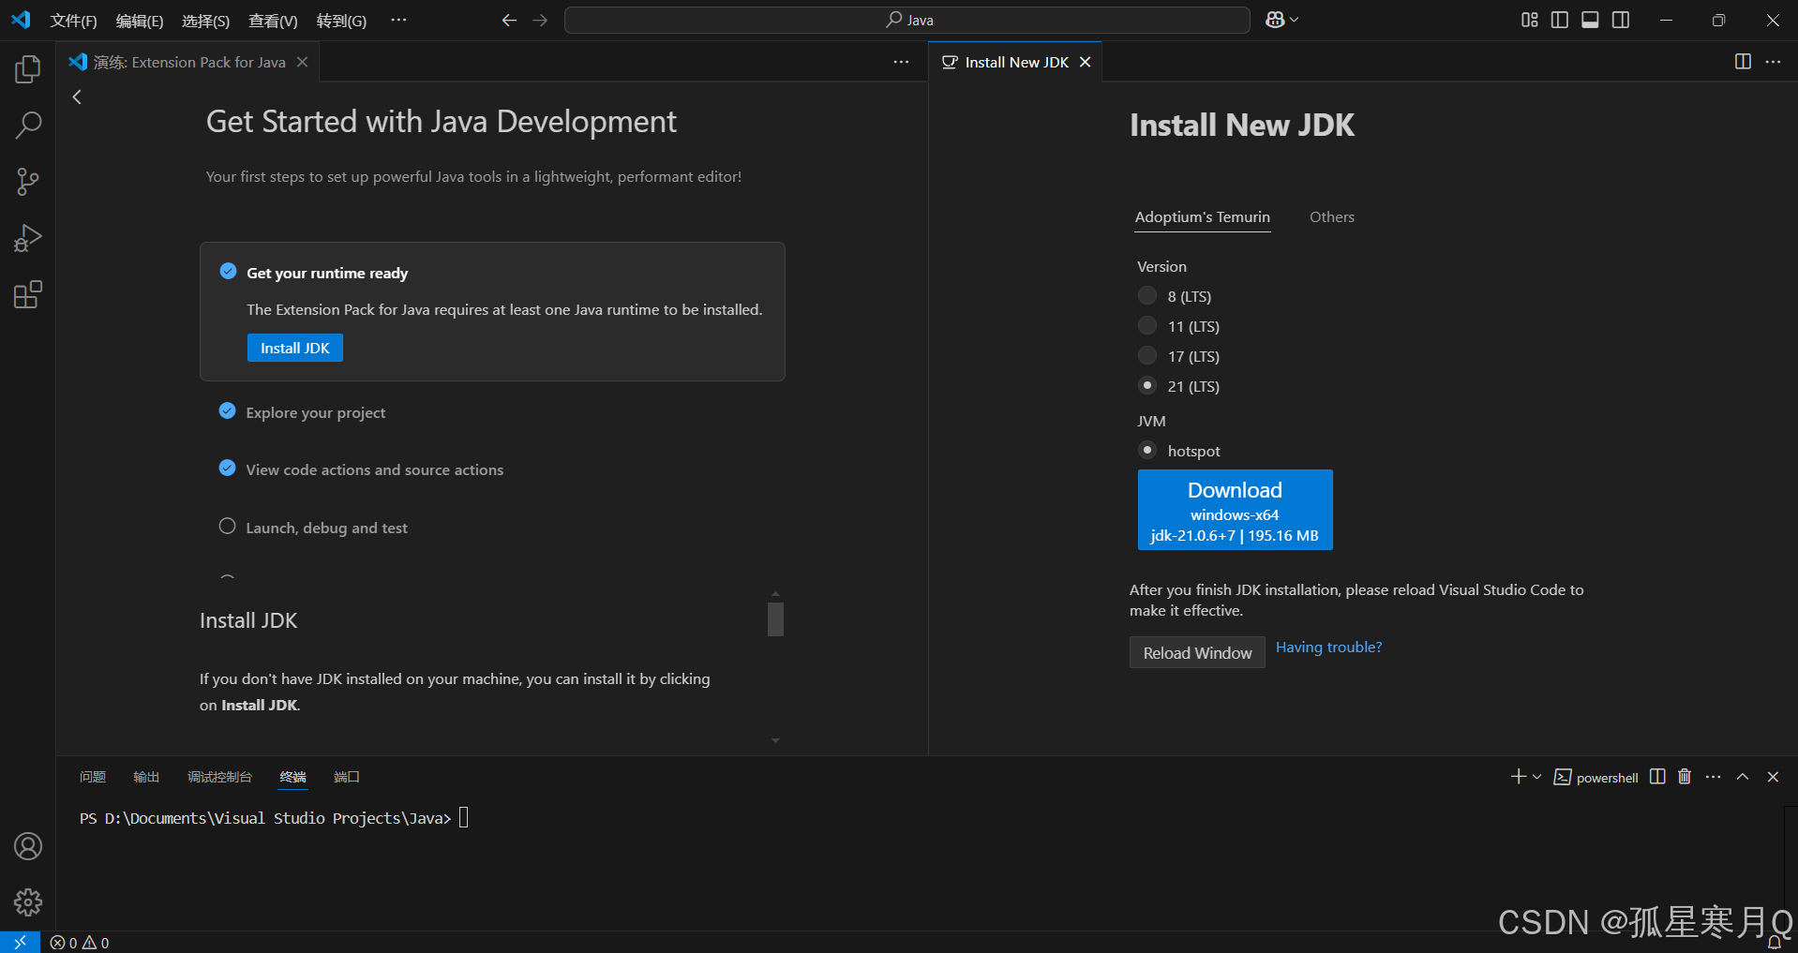Select JDK version 11 (LTS)
Image resolution: width=1798 pixels, height=953 pixels.
1147,326
